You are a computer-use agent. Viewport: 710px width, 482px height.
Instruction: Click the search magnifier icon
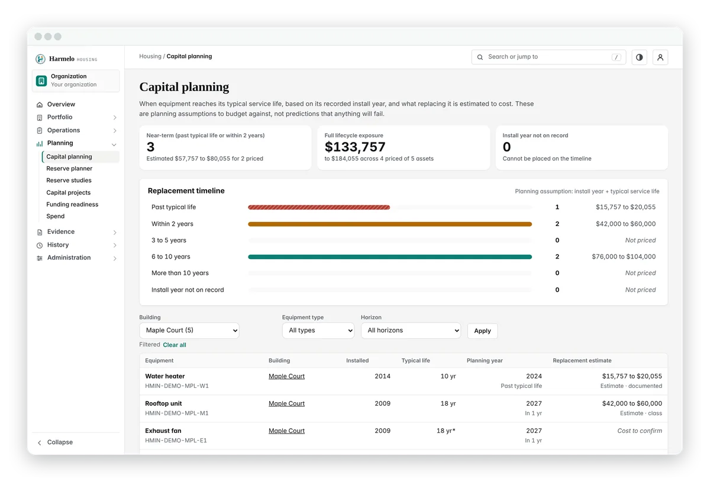pos(480,57)
